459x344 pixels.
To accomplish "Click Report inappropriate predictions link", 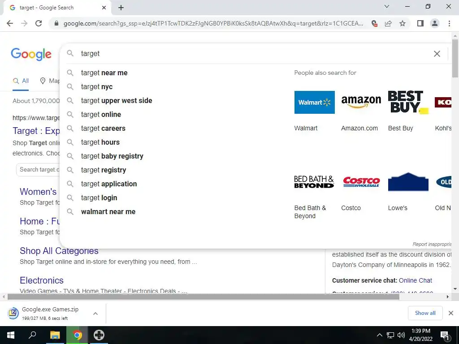I will coord(432,244).
